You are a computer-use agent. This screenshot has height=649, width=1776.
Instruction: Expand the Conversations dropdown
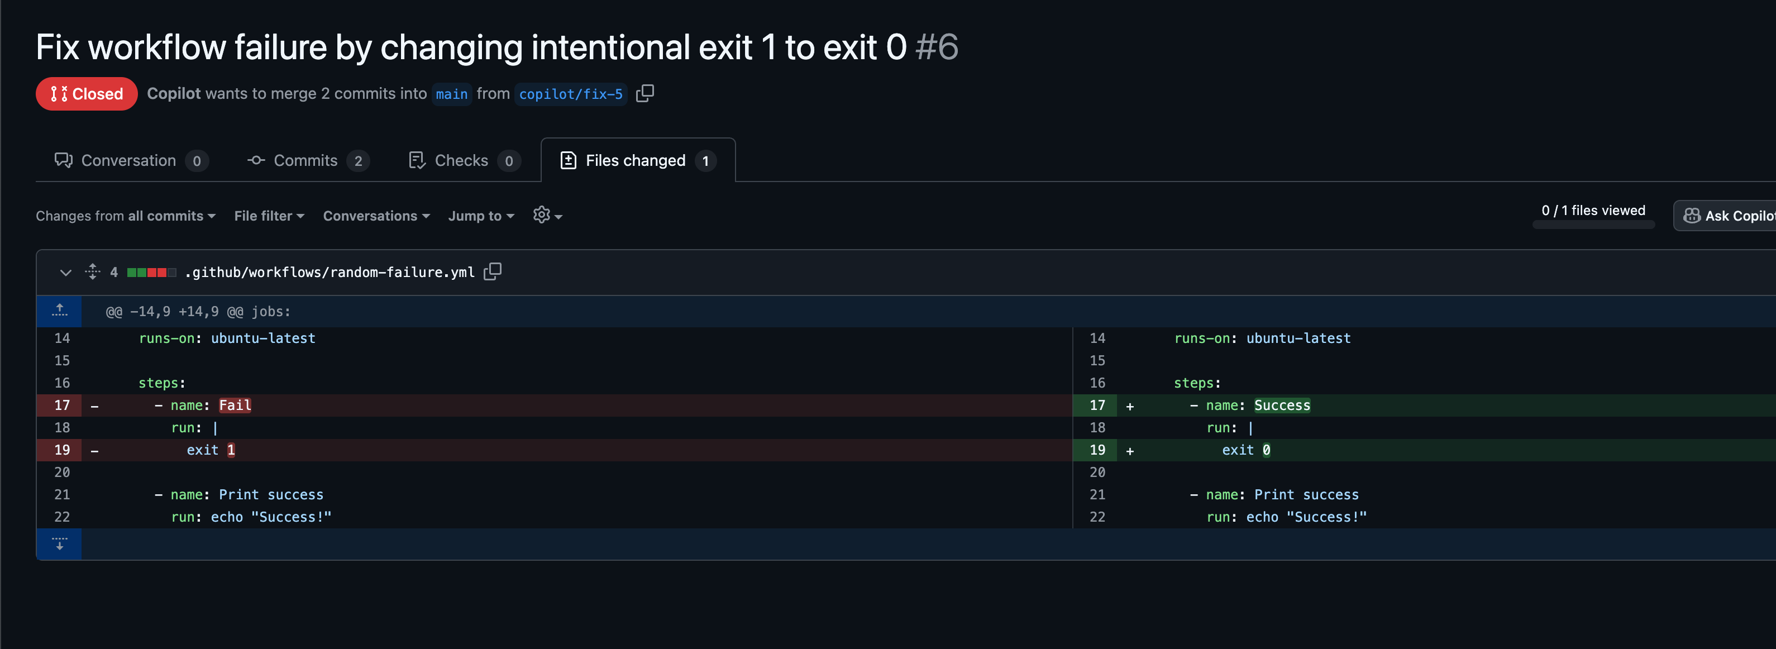click(x=376, y=216)
